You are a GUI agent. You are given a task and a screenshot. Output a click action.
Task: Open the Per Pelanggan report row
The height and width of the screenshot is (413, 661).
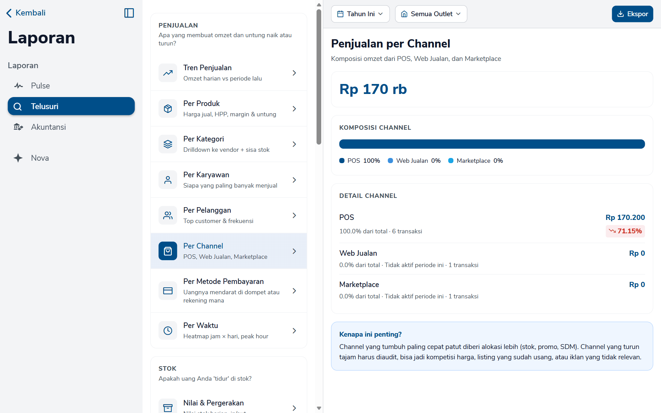pyautogui.click(x=229, y=215)
